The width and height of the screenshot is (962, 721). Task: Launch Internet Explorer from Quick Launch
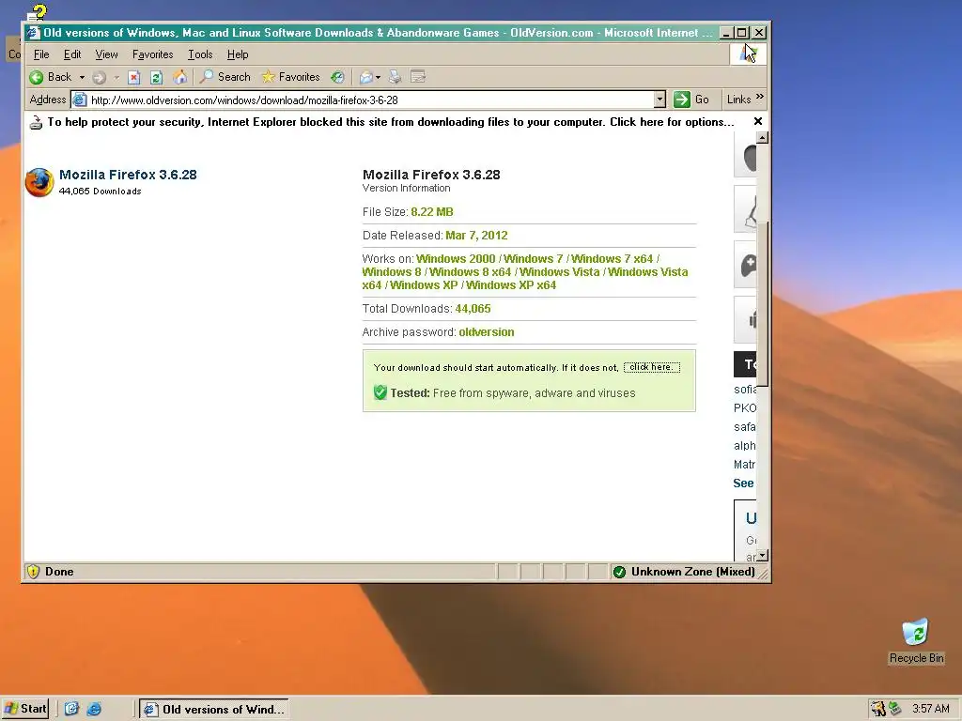[x=94, y=710]
